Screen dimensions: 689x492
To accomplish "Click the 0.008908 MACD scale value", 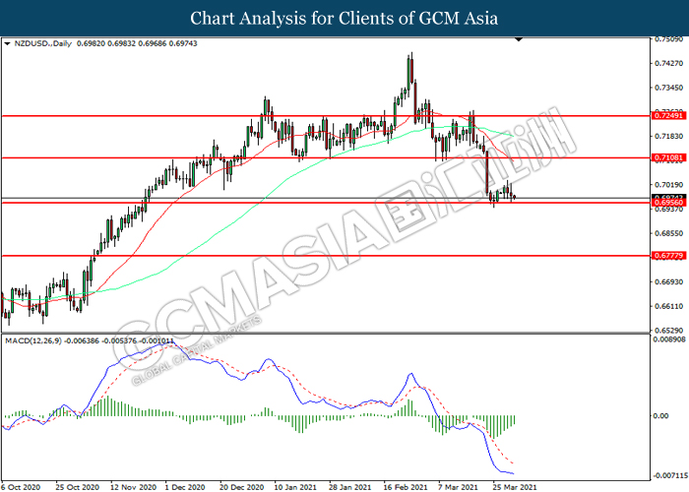I will [669, 339].
